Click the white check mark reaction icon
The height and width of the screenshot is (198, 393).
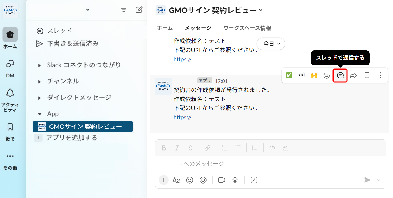pyautogui.click(x=288, y=75)
